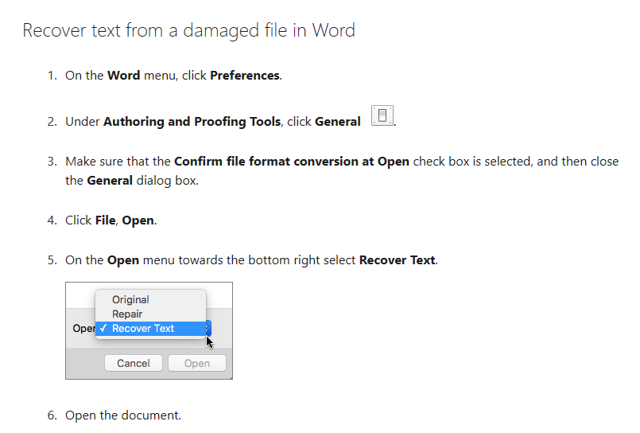Click the Cancel button in dialog

pyautogui.click(x=134, y=363)
